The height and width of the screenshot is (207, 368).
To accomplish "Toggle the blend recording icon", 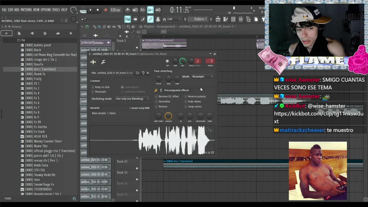I will (150, 10).
